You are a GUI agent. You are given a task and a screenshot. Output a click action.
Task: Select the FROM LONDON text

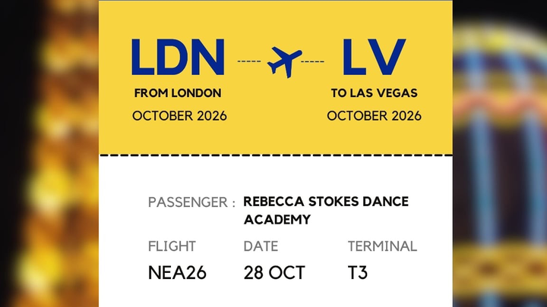178,93
